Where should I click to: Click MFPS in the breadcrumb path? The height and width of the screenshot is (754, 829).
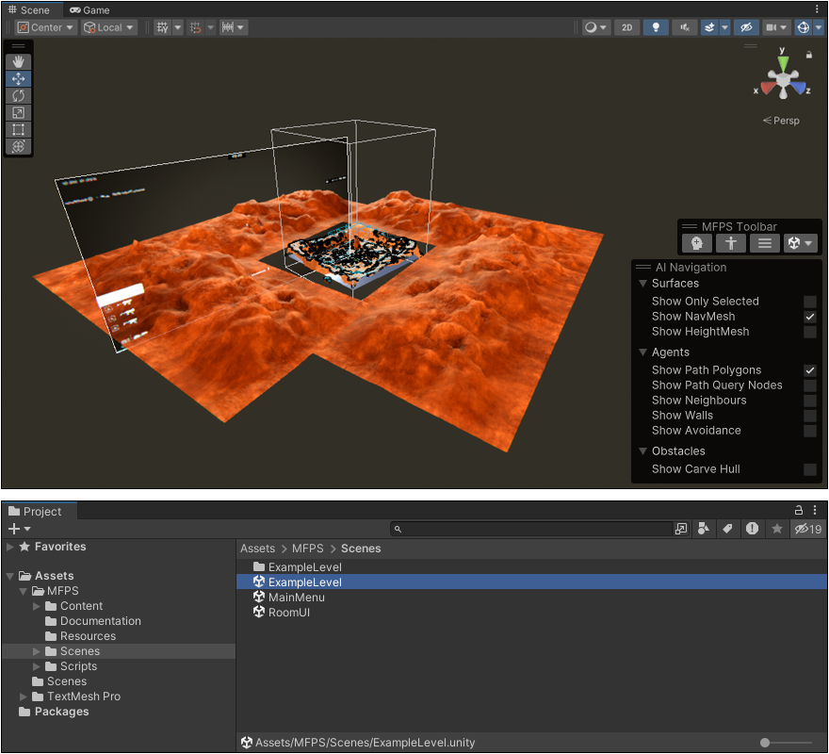(307, 548)
